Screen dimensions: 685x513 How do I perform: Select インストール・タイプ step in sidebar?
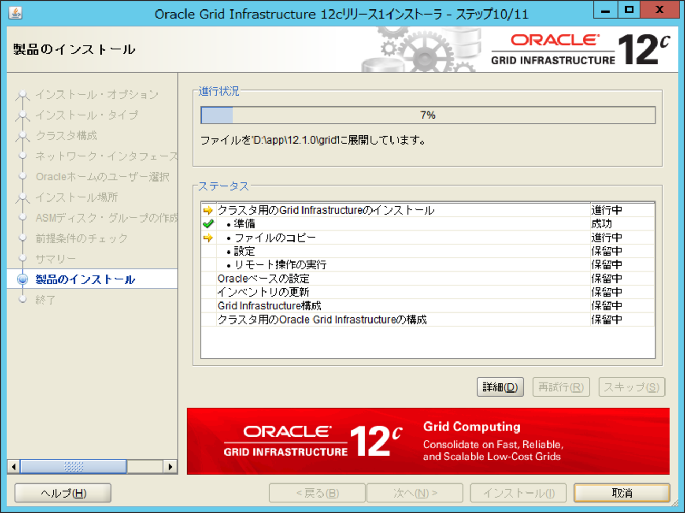pos(87,115)
